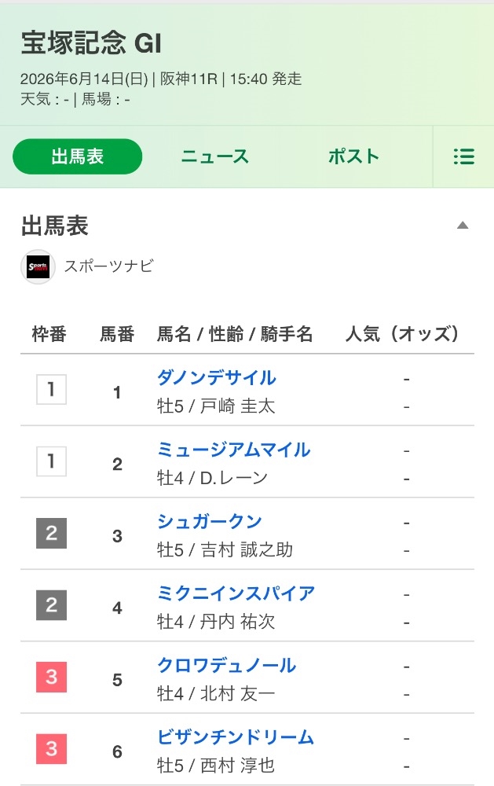Collapse the 出馬表 section arrow
This screenshot has height=786, width=494.
pyautogui.click(x=463, y=226)
